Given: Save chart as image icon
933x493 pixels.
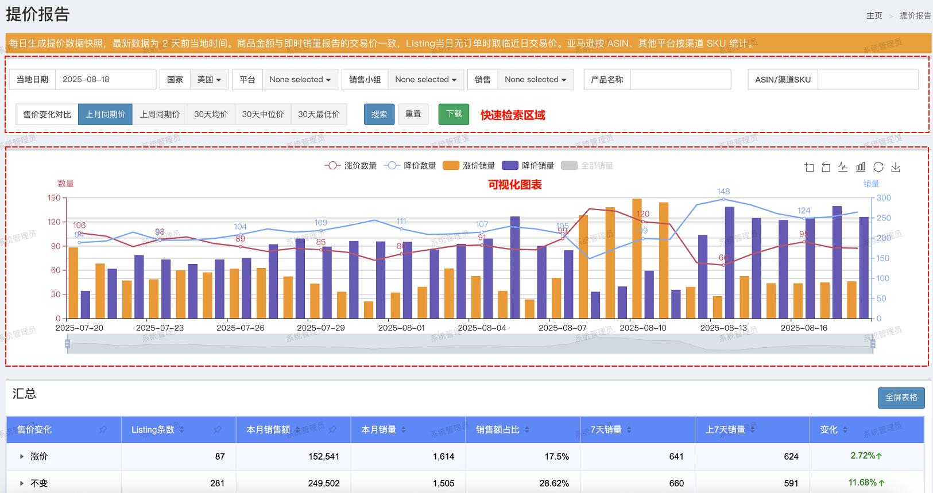Looking at the screenshot, I should click(x=896, y=167).
